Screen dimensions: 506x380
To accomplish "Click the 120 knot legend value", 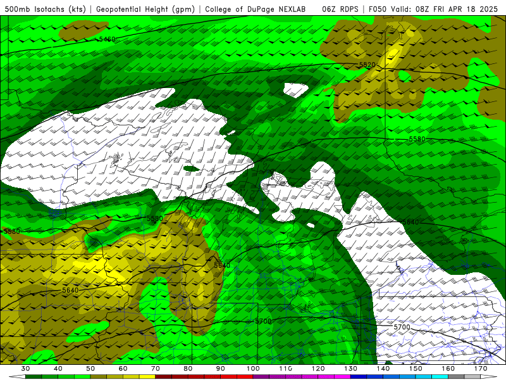I will point(318,369).
